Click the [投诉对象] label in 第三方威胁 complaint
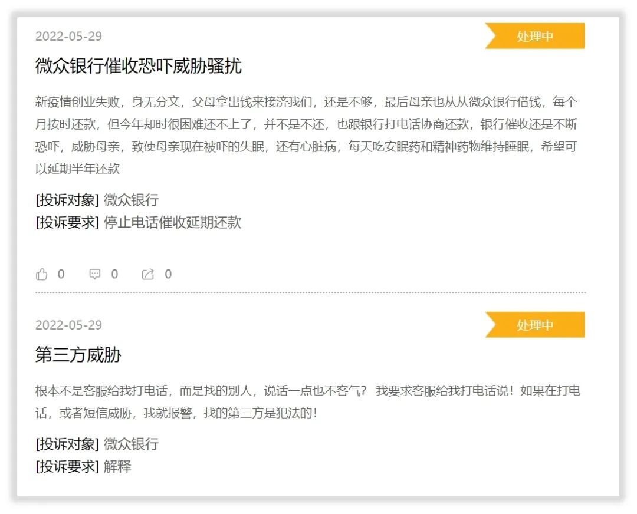Screen dimensions: 637x514 tap(67, 444)
